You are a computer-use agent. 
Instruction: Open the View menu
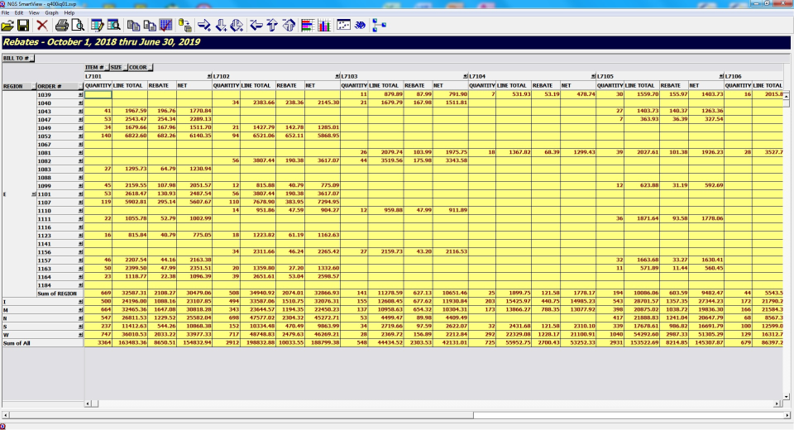click(34, 12)
